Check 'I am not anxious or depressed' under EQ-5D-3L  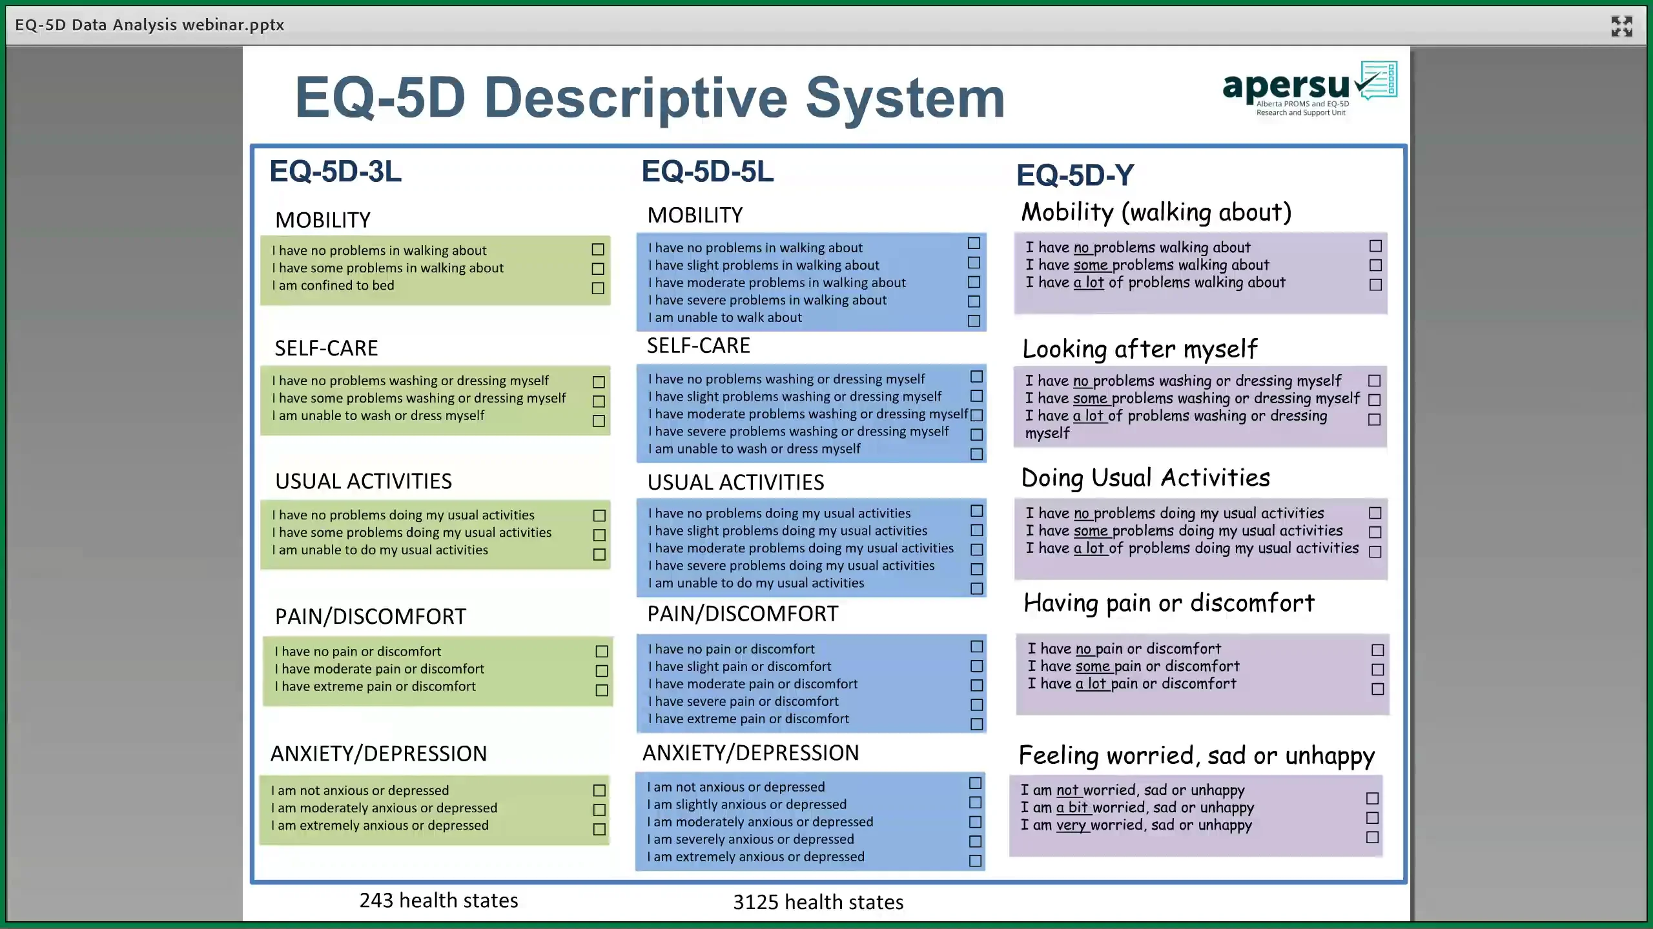598,790
